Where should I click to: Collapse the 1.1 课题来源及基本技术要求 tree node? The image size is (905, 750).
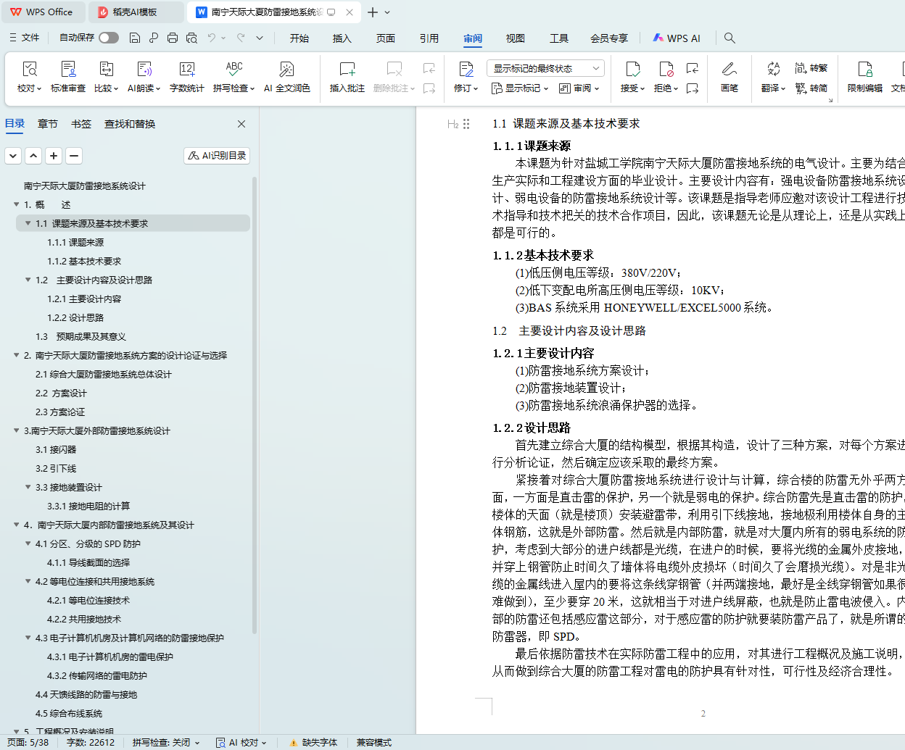(x=28, y=223)
